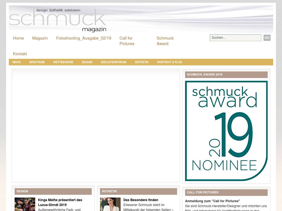Navigate to Schmuck Award menu item

tap(165, 41)
